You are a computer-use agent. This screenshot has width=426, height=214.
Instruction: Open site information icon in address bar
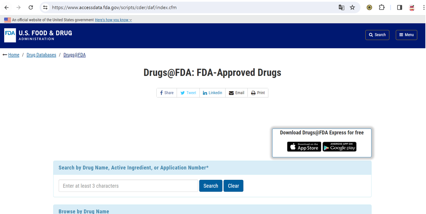(45, 7)
